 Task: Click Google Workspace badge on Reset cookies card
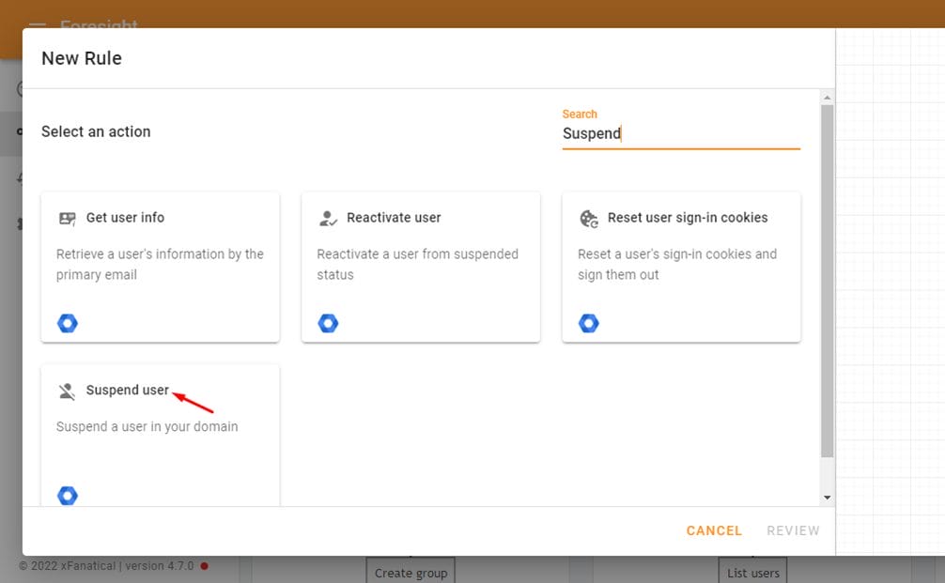(589, 324)
